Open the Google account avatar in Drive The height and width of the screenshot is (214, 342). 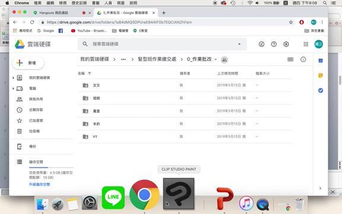pyautogui.click(x=318, y=45)
